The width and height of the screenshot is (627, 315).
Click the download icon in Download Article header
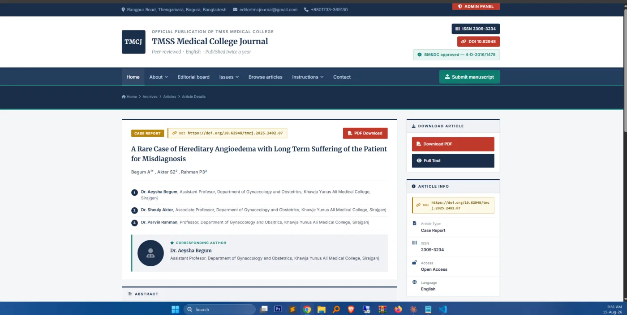pos(414,126)
